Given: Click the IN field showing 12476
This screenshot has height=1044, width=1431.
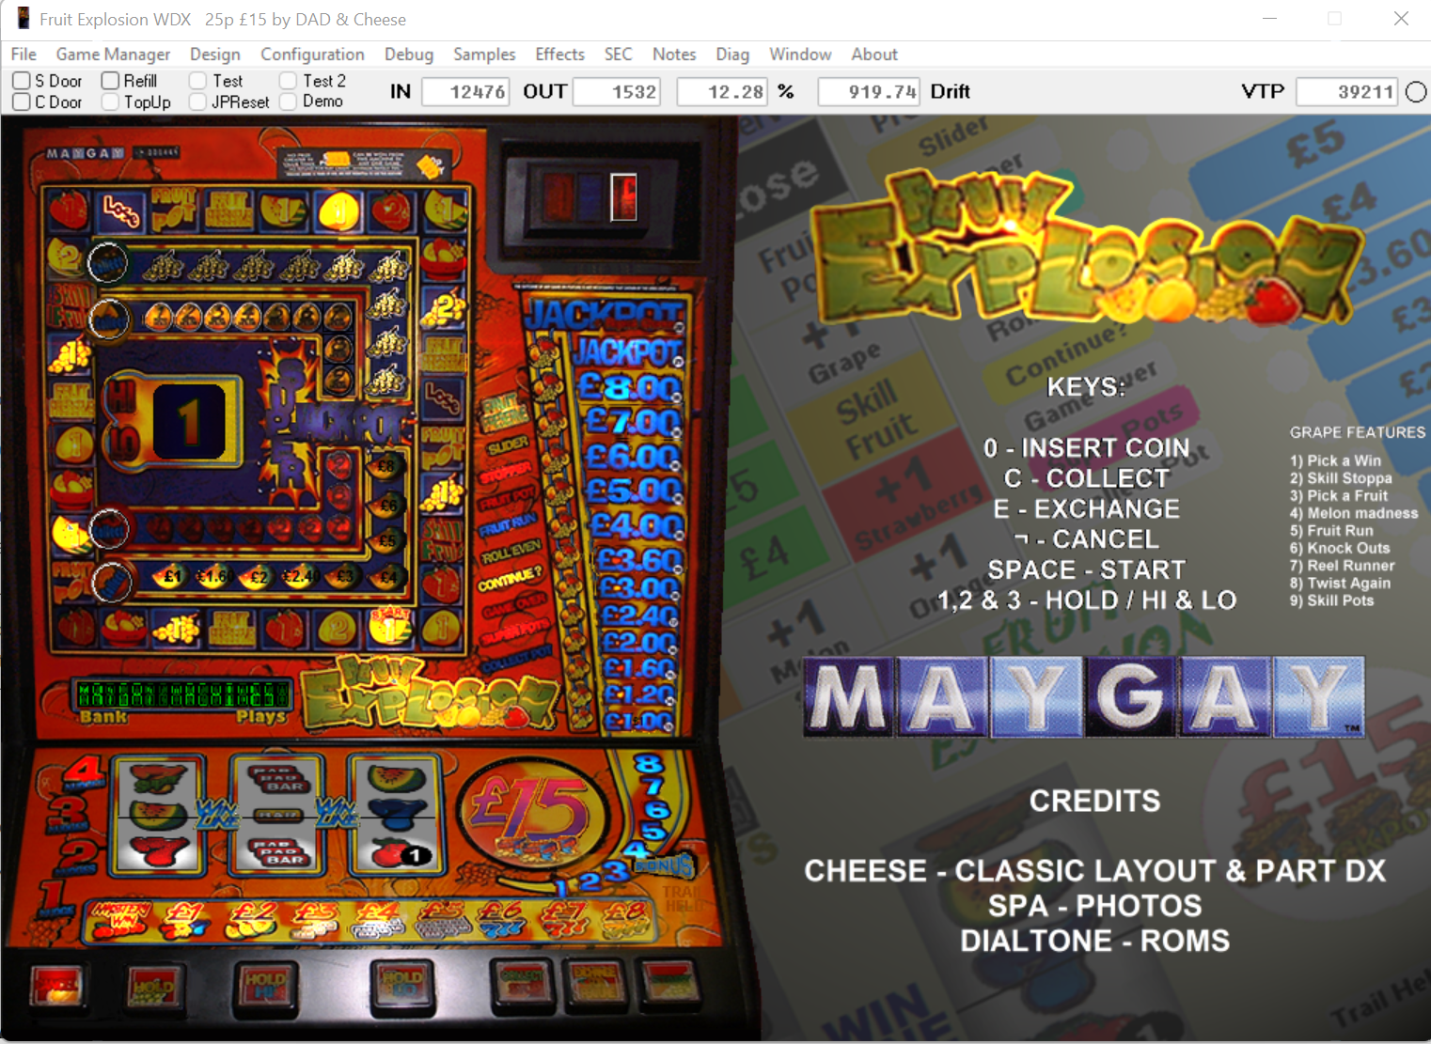Looking at the screenshot, I should pos(466,91).
